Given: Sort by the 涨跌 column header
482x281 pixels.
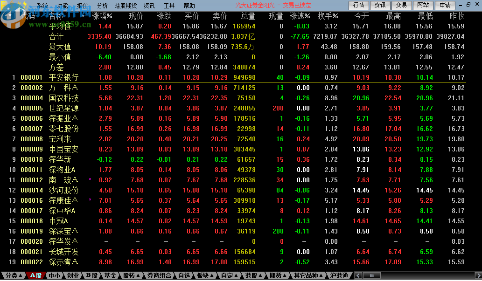Looking at the screenshot, I should 164,16.
